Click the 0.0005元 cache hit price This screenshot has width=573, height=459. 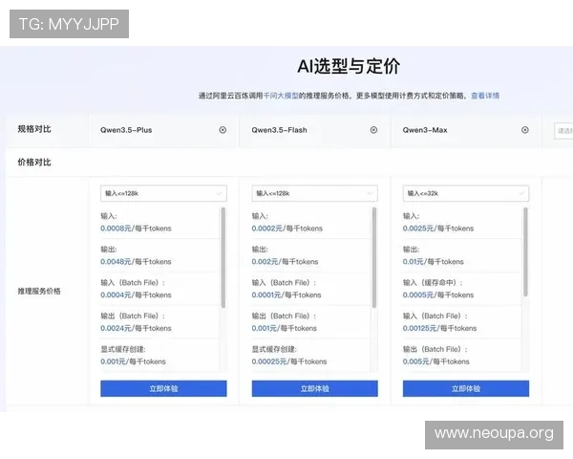click(418, 295)
